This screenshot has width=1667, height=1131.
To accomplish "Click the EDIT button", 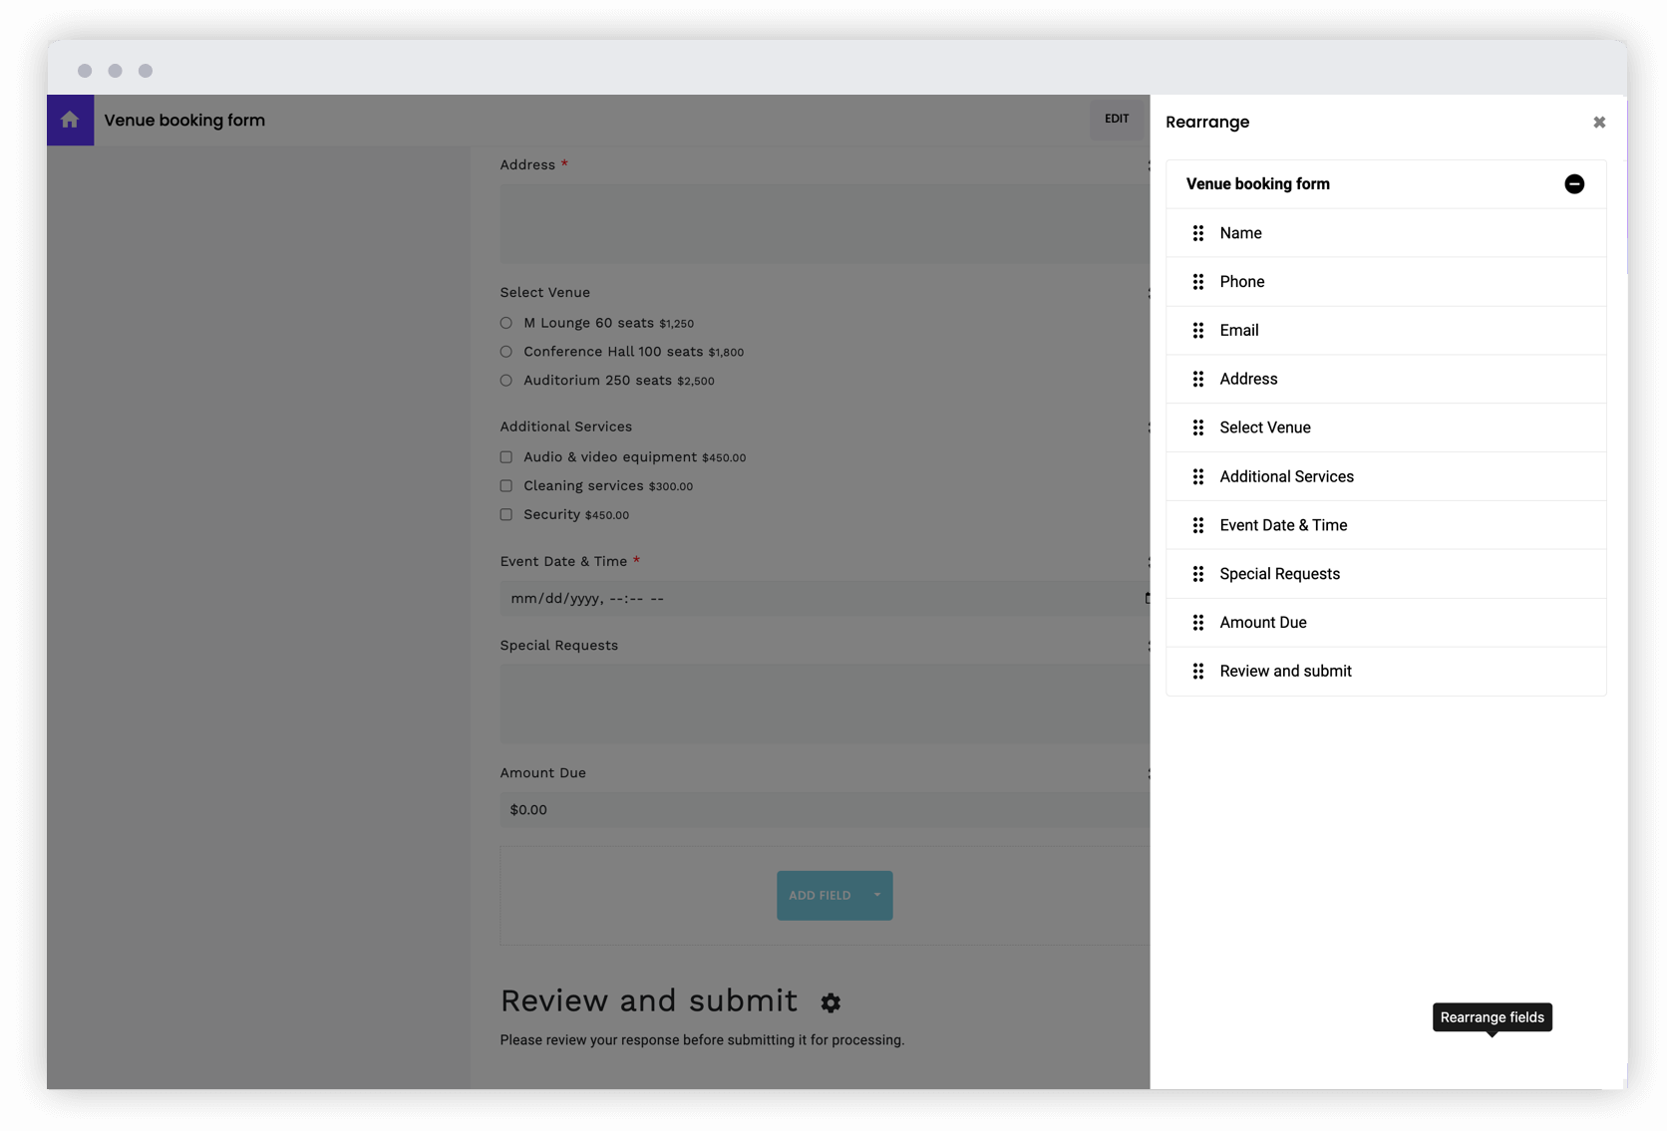I will click(x=1117, y=119).
